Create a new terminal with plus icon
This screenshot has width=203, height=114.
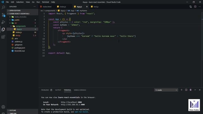click(181, 90)
